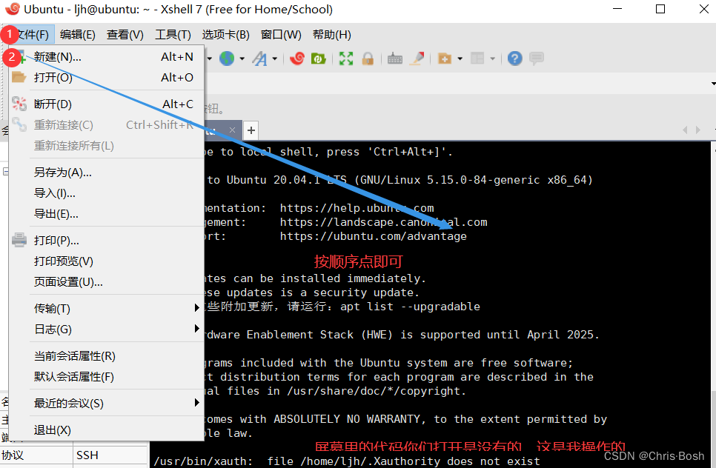Choose 导出(E)... menu entry
This screenshot has height=468, width=716.
[x=107, y=213]
